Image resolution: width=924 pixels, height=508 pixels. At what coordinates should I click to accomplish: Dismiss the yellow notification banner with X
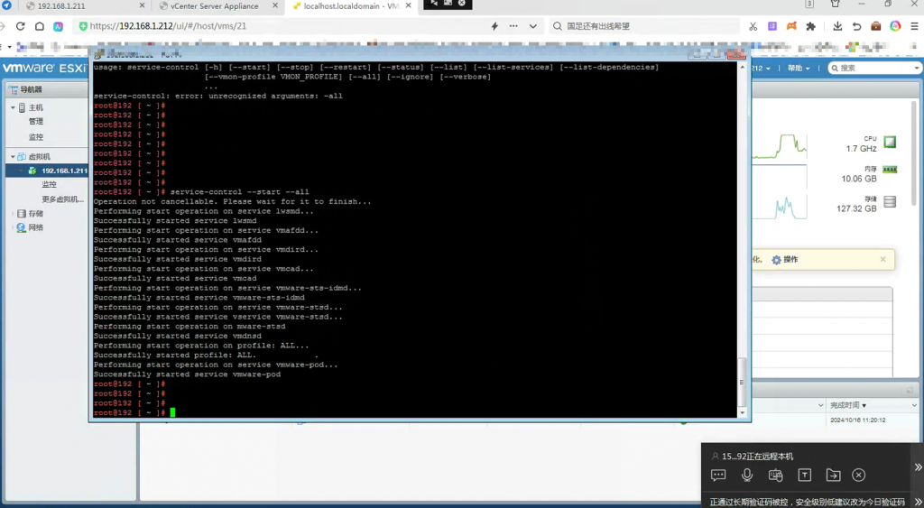click(x=882, y=259)
